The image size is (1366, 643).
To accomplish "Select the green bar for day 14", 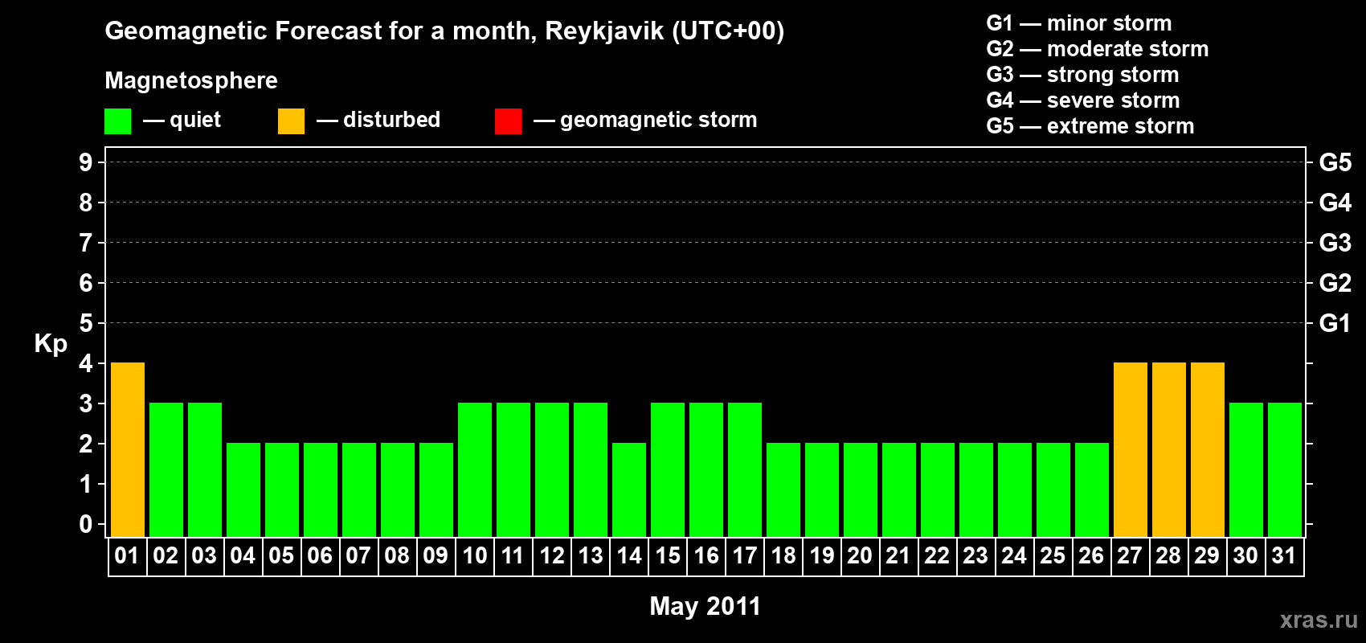I will pyautogui.click(x=629, y=489).
